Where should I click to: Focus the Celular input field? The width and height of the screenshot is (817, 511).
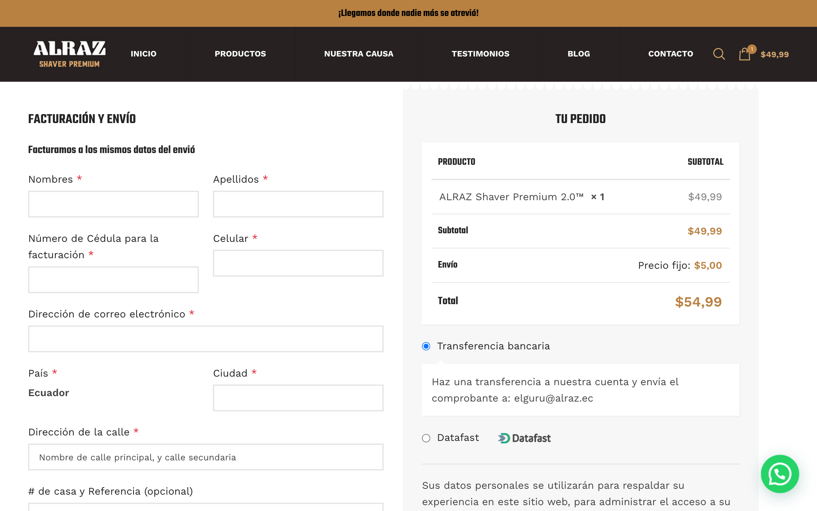click(298, 263)
